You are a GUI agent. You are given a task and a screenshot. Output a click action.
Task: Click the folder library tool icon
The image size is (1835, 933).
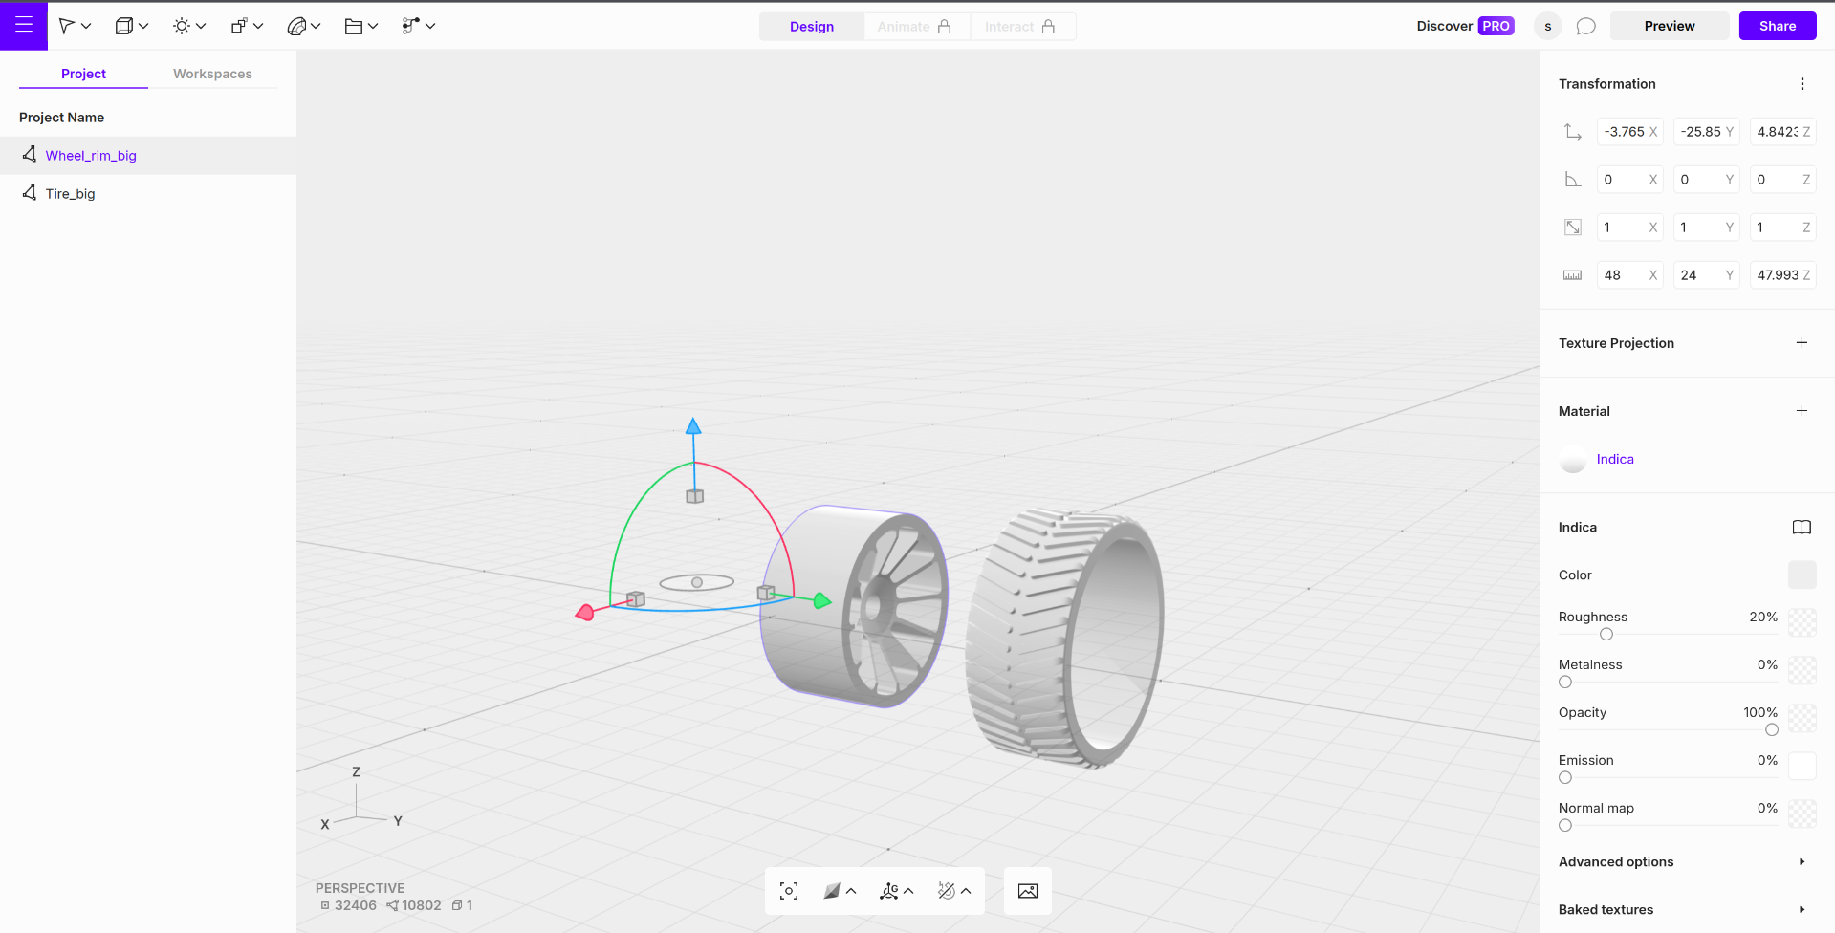coord(353,26)
